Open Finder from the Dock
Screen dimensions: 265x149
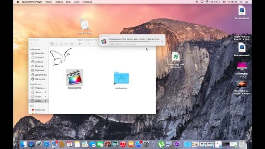[24, 144]
